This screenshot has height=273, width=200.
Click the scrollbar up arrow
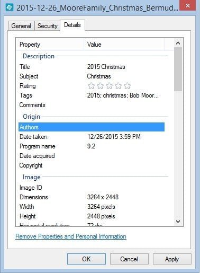(x=178, y=43)
